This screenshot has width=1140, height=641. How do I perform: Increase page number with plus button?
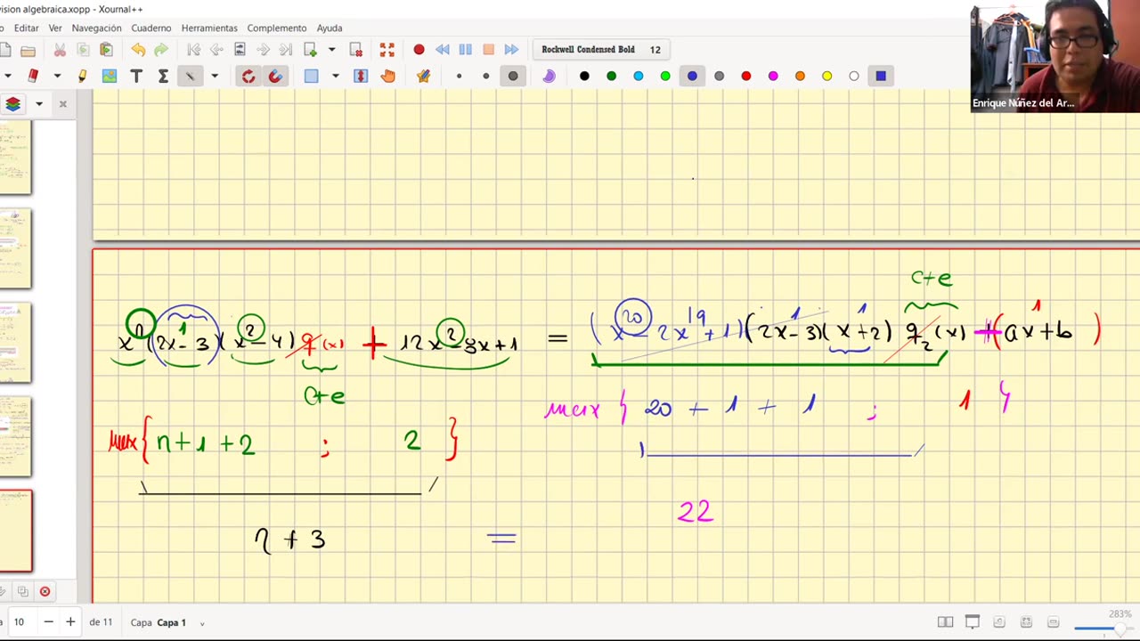[x=70, y=622]
